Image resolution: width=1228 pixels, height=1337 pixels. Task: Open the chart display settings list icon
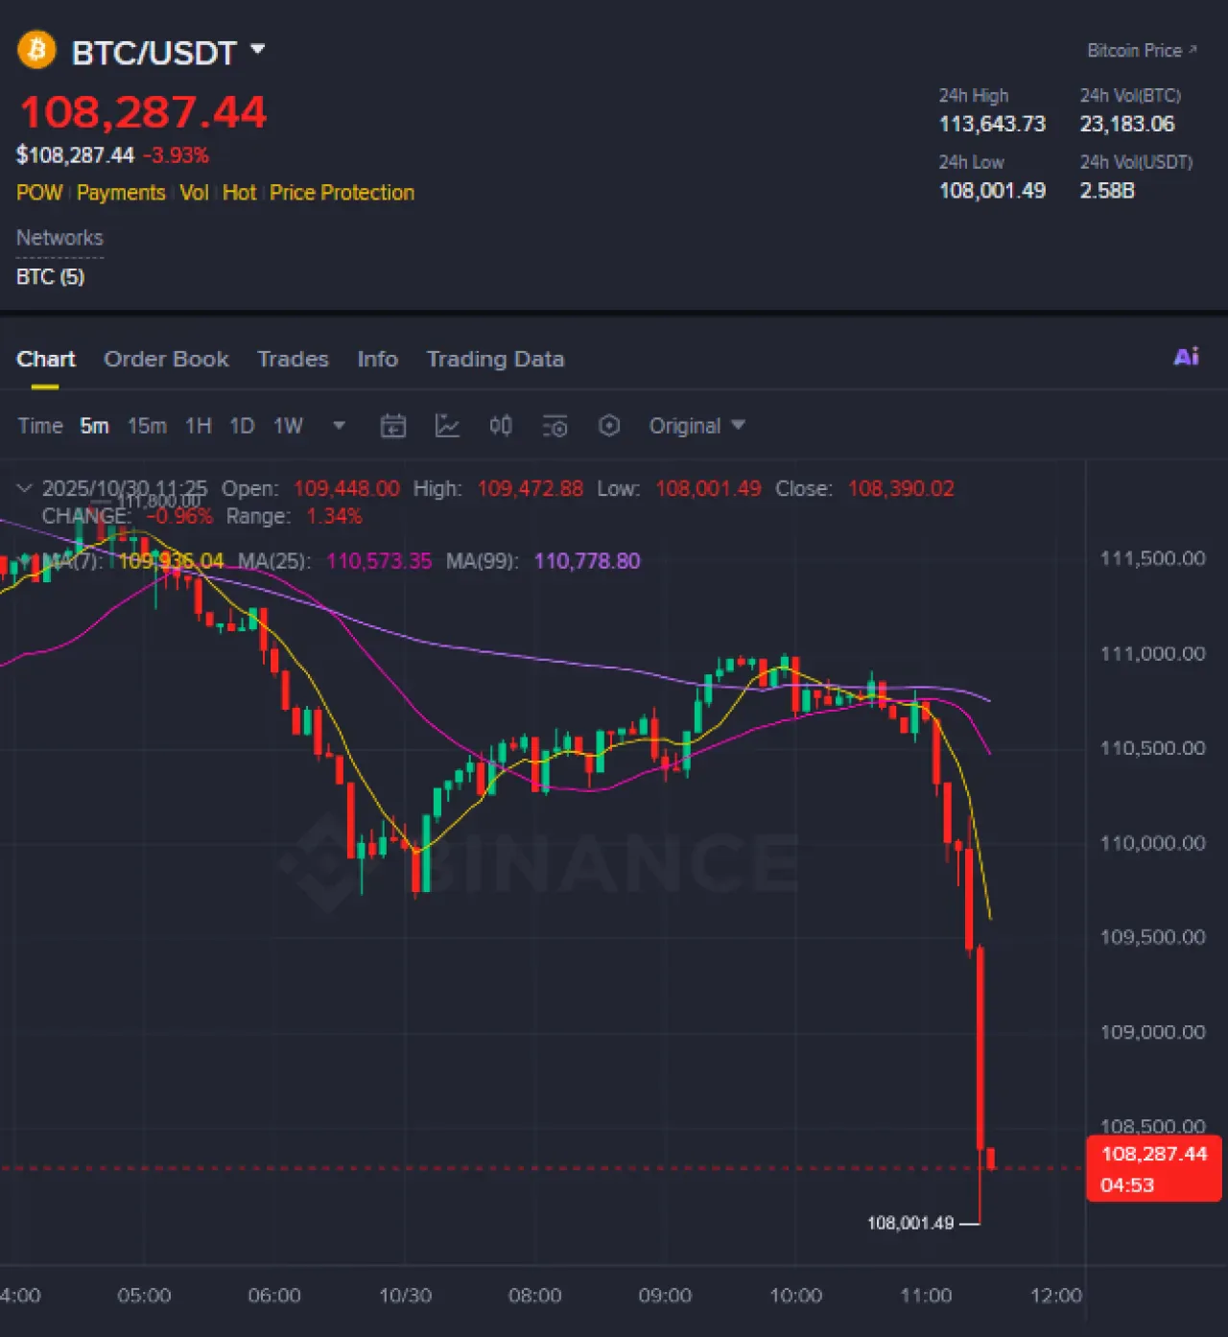pyautogui.click(x=555, y=426)
